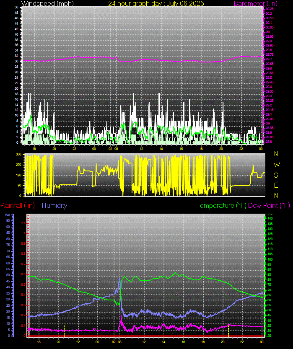Select the "Dew Point (°F)" legend label

(269, 205)
